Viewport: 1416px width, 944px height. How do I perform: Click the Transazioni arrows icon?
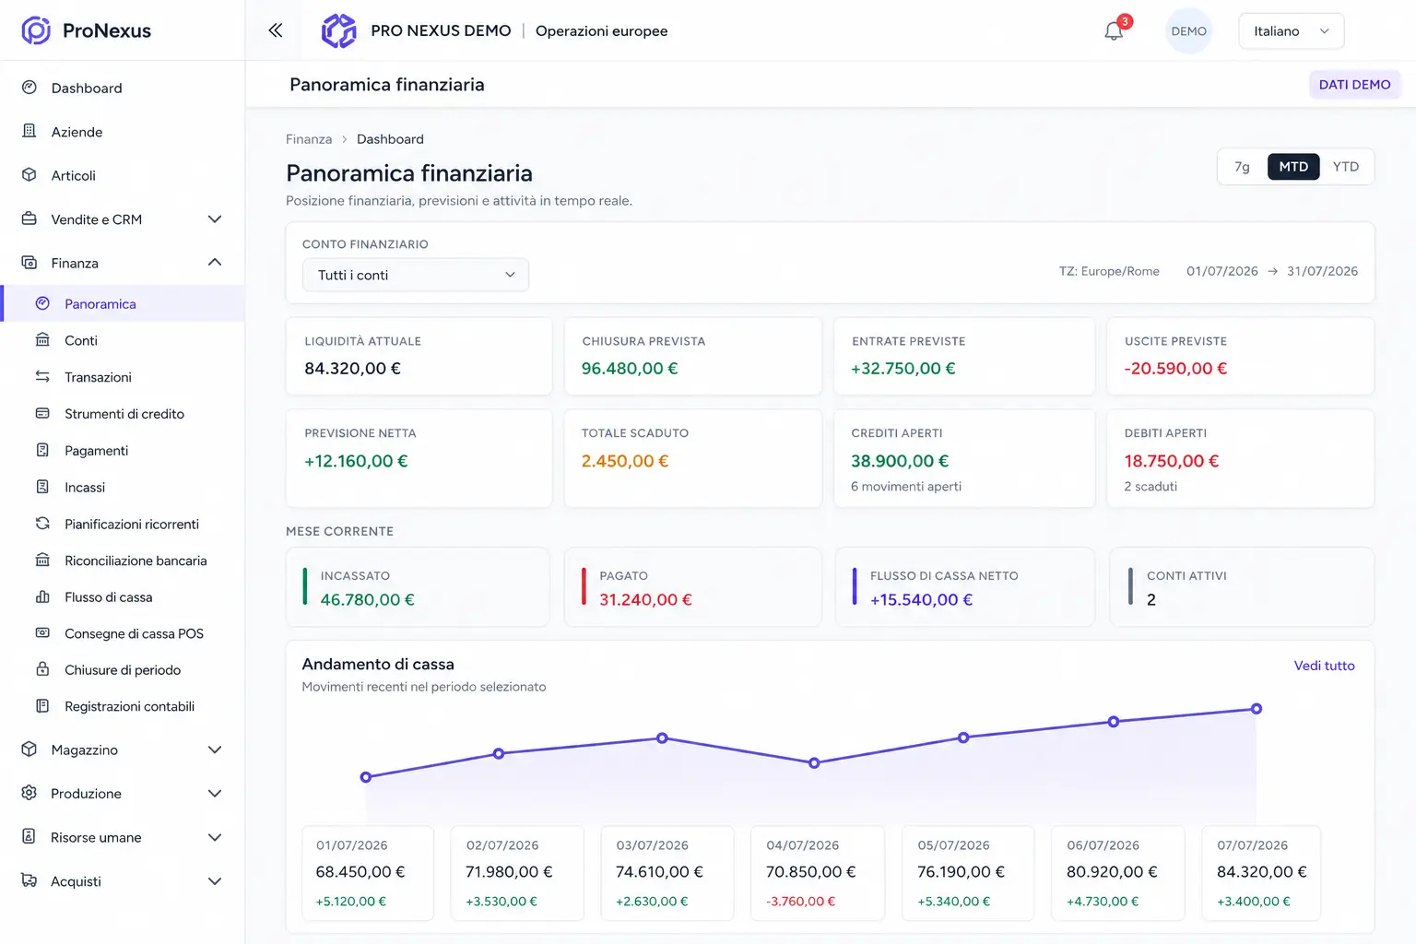[x=42, y=377]
